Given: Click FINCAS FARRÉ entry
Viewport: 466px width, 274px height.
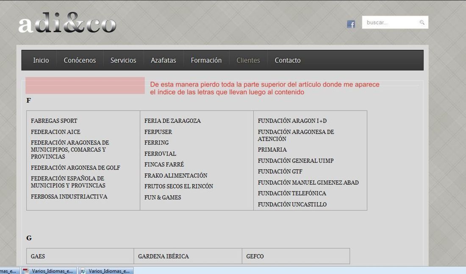Looking at the screenshot, I should 164,164.
